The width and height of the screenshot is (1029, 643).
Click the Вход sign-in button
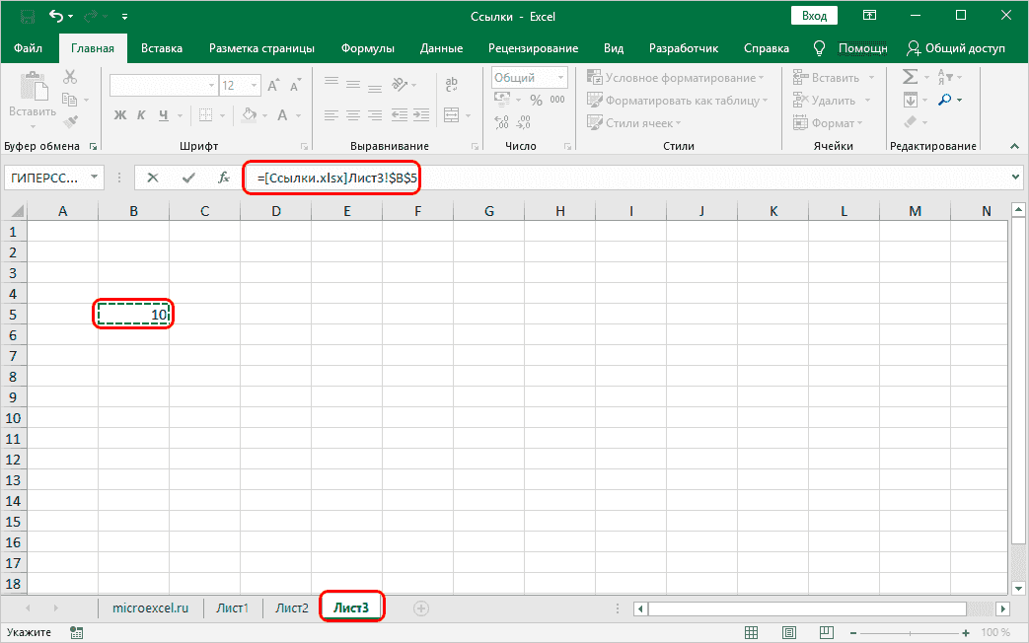(x=814, y=16)
